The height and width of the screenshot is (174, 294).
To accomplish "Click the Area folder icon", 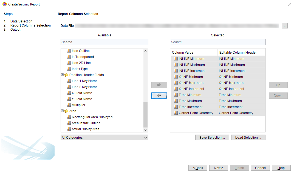I will [x=66, y=111].
